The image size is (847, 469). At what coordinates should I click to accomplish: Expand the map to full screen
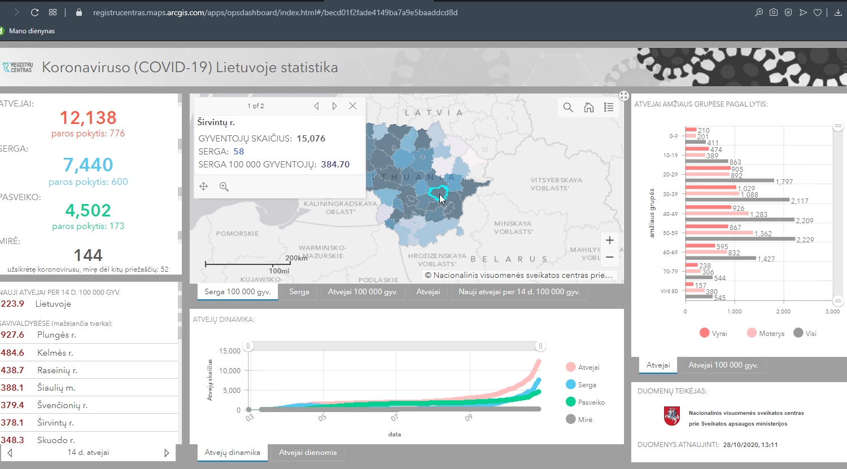[x=623, y=96]
